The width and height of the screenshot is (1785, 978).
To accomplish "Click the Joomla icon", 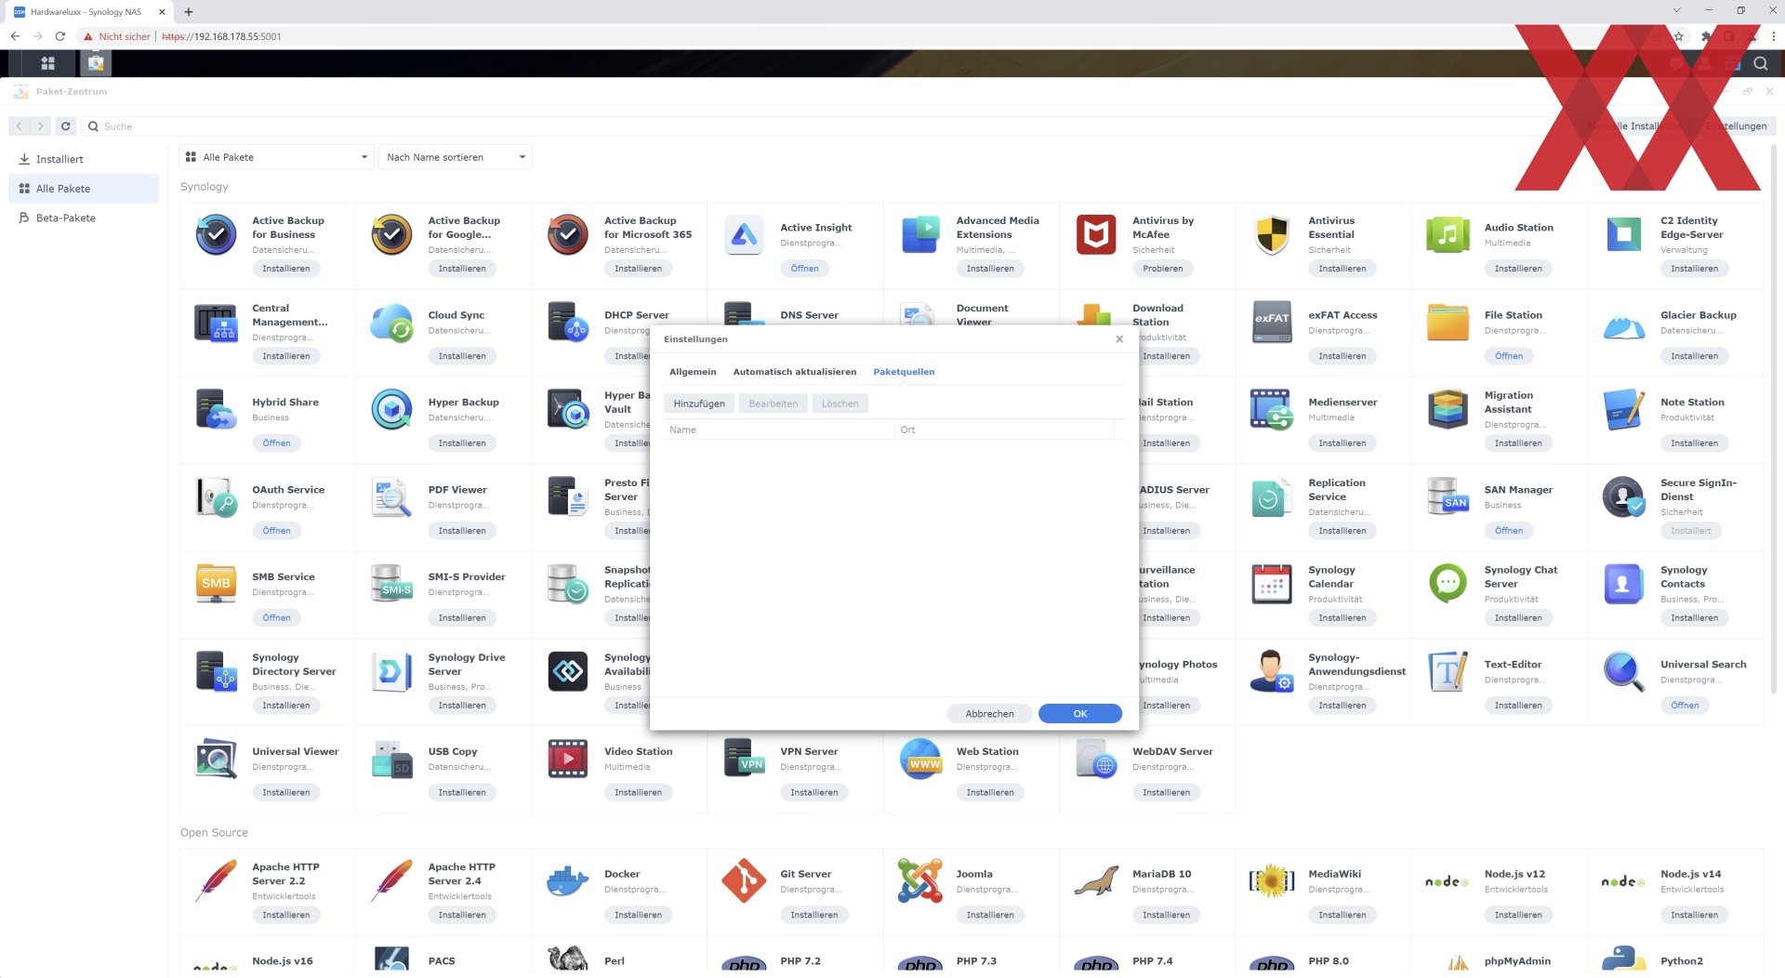I will tap(919, 881).
